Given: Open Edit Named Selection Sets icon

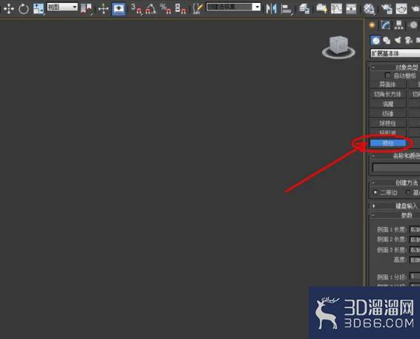Looking at the screenshot, I should (197, 9).
